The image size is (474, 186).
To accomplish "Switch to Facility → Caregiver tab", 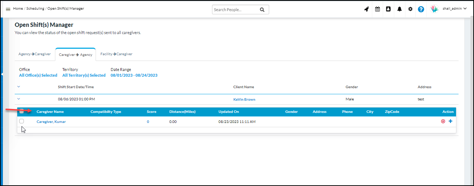I will click(x=116, y=54).
